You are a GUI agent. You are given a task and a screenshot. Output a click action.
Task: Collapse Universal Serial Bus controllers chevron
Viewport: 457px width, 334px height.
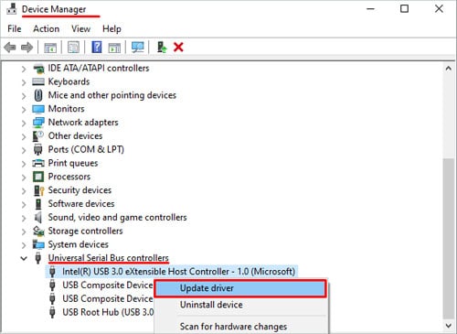[x=24, y=258]
